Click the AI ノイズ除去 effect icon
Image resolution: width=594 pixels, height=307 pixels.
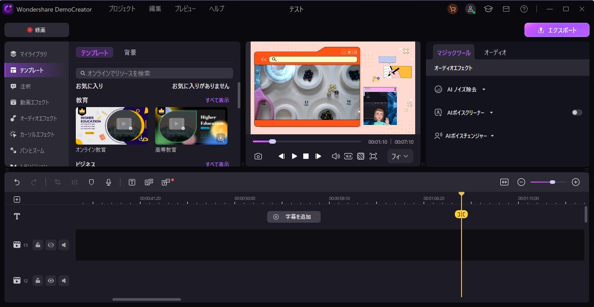point(438,89)
